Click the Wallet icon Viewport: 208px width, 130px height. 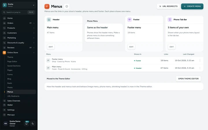pos(4,105)
